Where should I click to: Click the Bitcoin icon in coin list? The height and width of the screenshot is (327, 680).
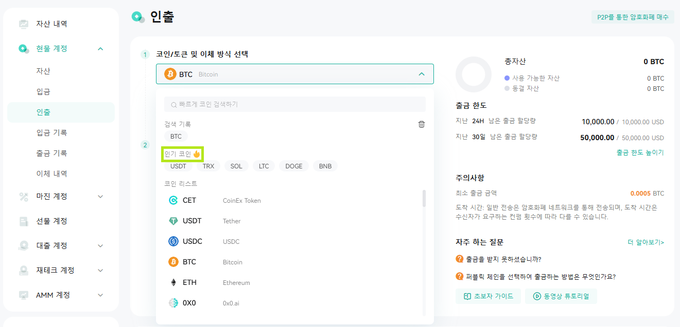(173, 262)
